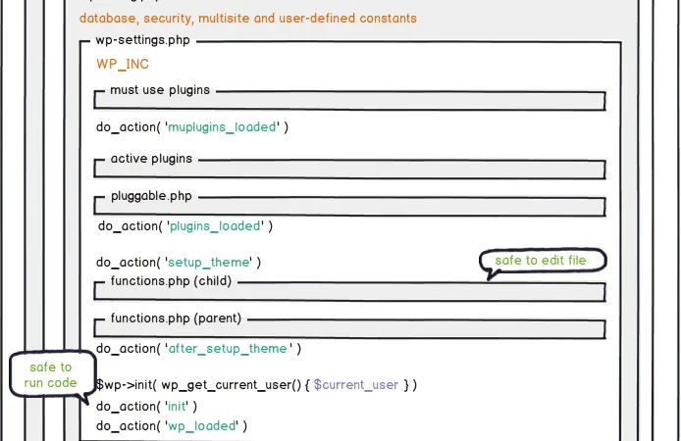Select the do_action 'wp_loaded' line
The width and height of the screenshot is (681, 441).
coord(172,426)
